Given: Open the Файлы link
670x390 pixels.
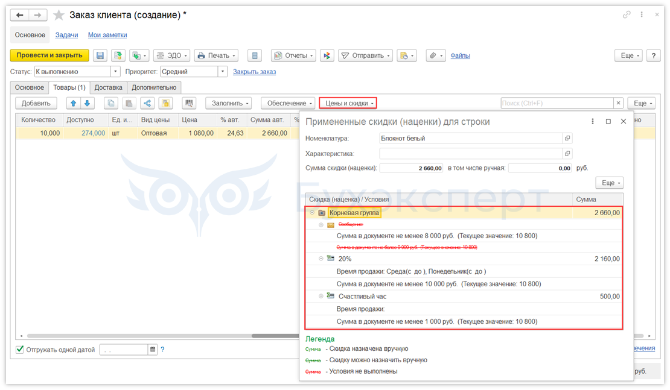Looking at the screenshot, I should point(460,55).
